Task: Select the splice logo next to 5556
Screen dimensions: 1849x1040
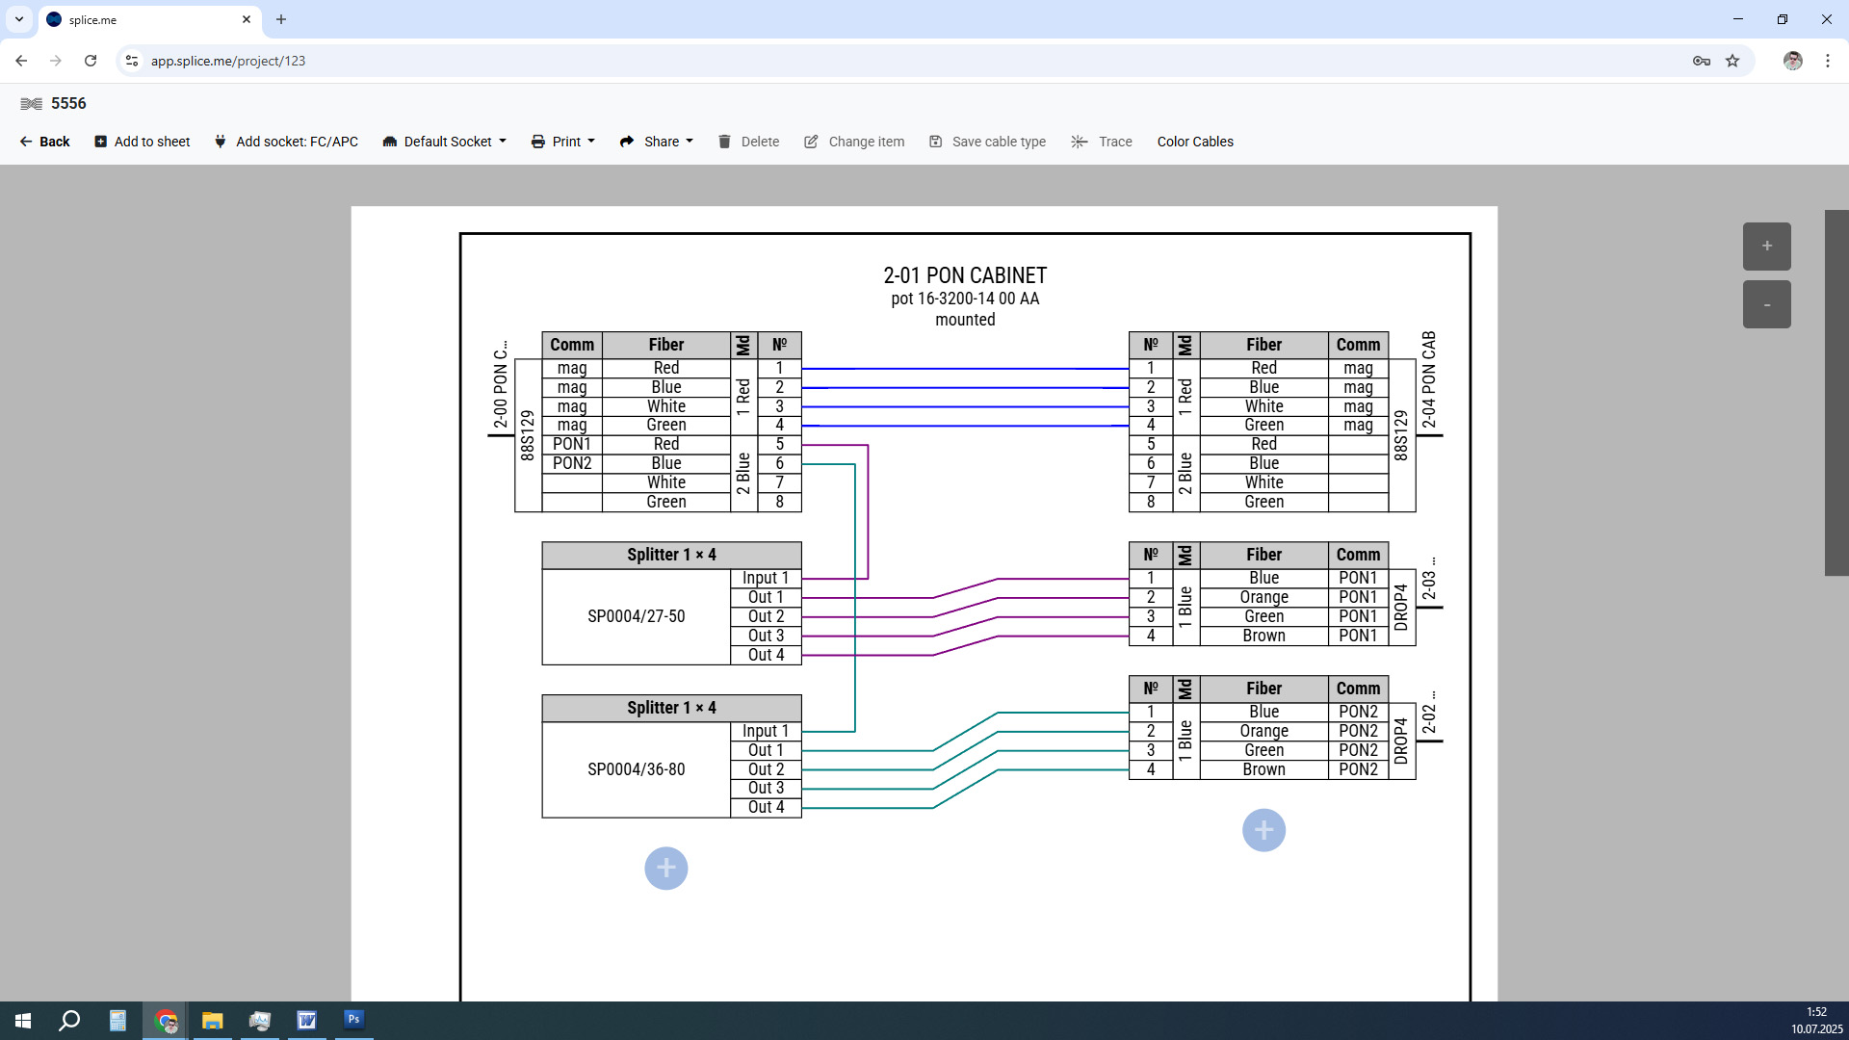Action: point(31,103)
